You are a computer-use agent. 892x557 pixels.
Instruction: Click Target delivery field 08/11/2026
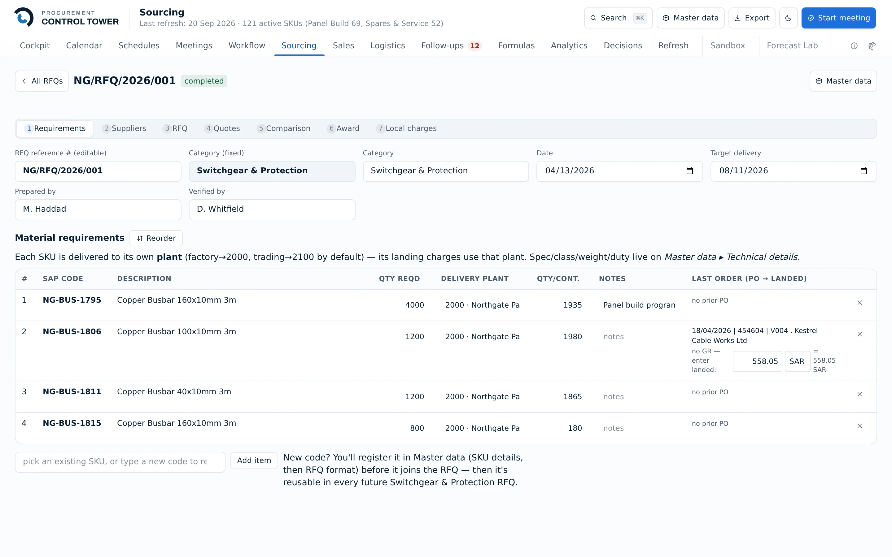pyautogui.click(x=793, y=171)
